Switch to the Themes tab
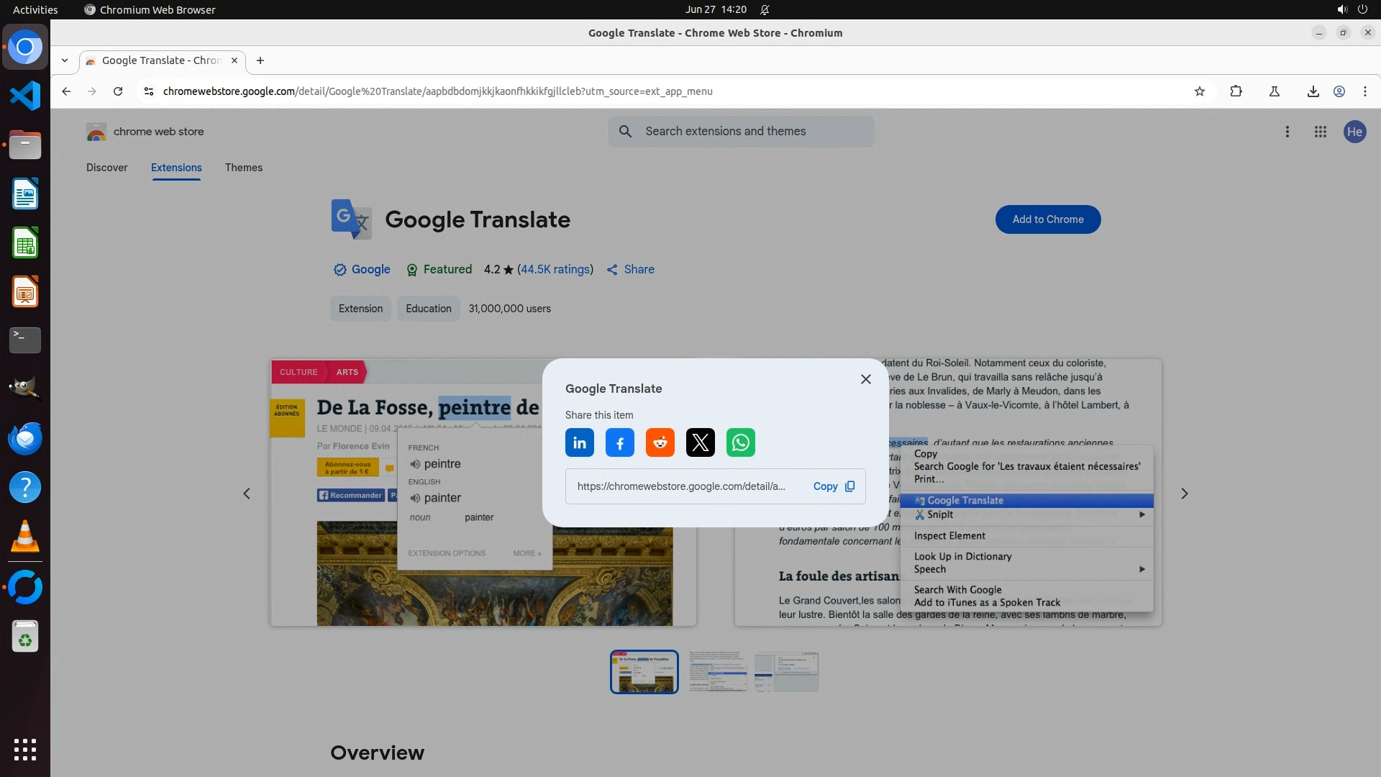 (x=243, y=168)
